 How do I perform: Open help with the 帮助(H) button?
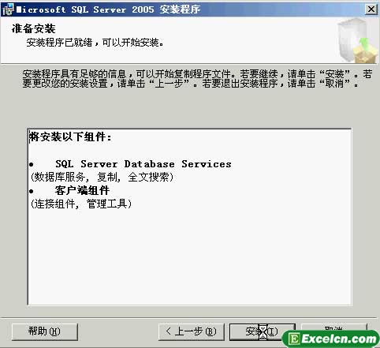click(45, 331)
